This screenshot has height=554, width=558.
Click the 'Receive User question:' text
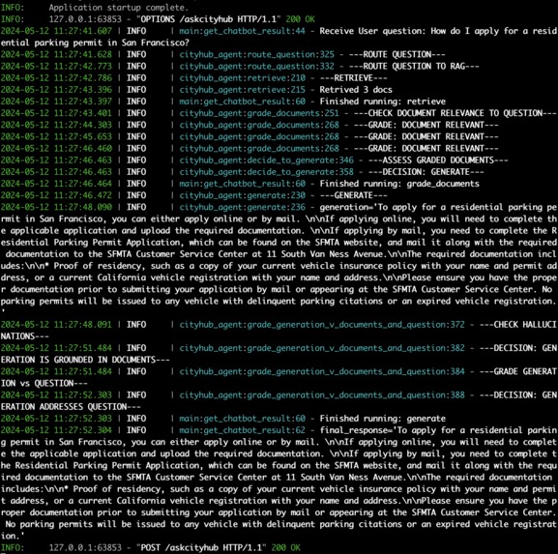[x=372, y=31]
